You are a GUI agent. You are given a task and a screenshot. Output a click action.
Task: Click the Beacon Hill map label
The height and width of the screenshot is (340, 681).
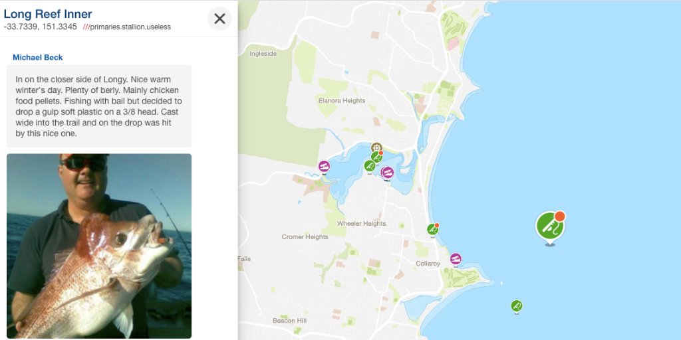coord(290,321)
